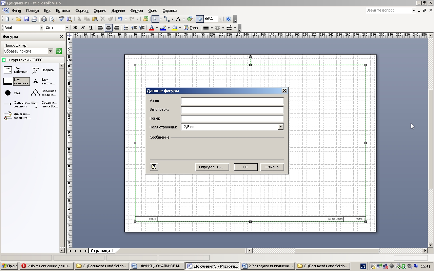Open the fill color dropdown arrow

coord(180,28)
